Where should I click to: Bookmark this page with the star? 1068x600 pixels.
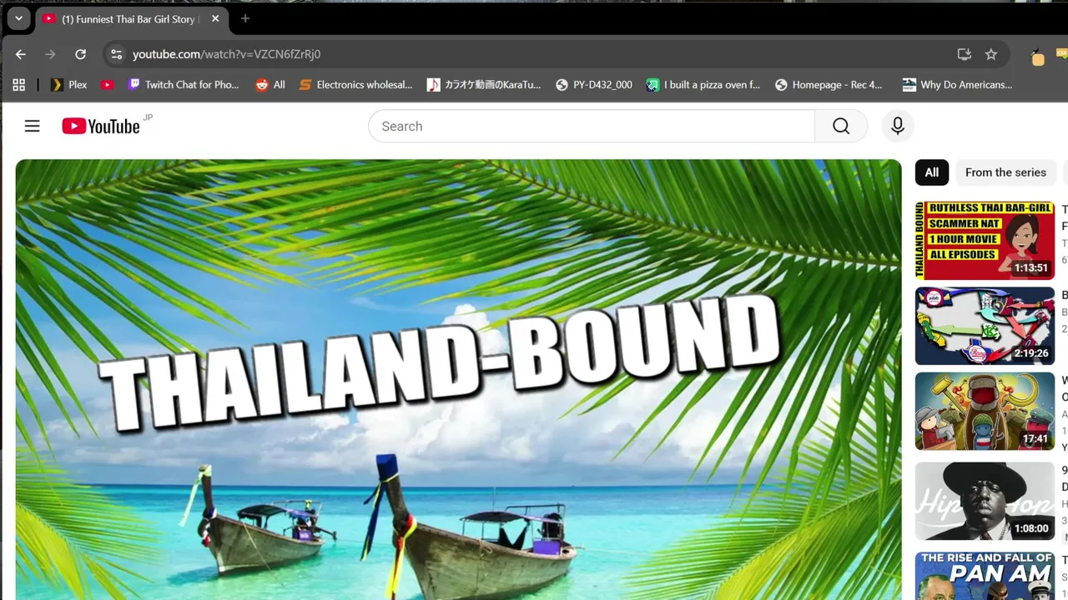click(991, 54)
